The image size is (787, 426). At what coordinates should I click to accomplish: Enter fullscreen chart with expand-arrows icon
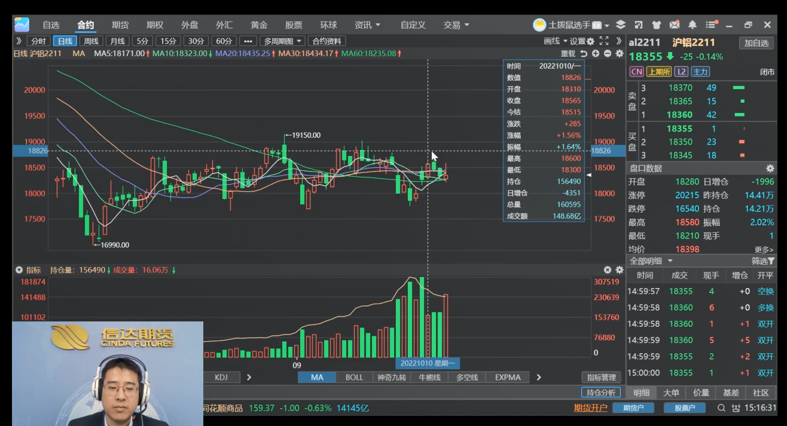[604, 41]
